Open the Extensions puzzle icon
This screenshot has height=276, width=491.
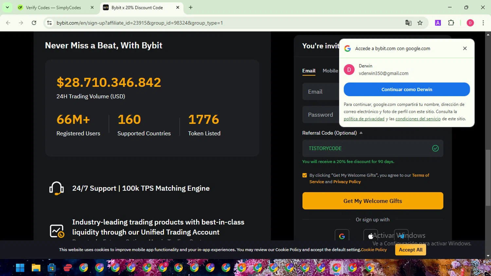(451, 23)
